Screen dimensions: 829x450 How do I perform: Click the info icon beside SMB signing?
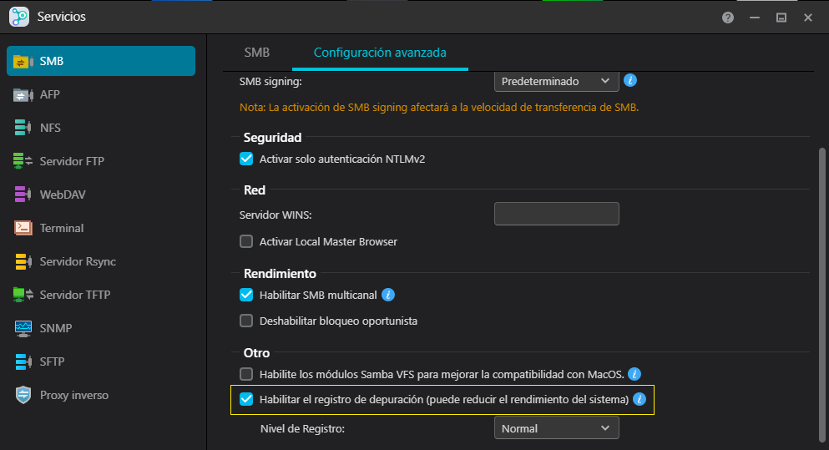(x=631, y=81)
